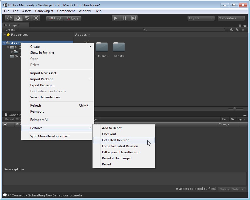Collapse the Assets tree folder
This screenshot has width=250, height=200.
(4, 43)
